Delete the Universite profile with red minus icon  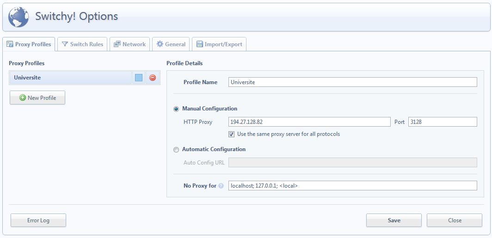click(153, 78)
